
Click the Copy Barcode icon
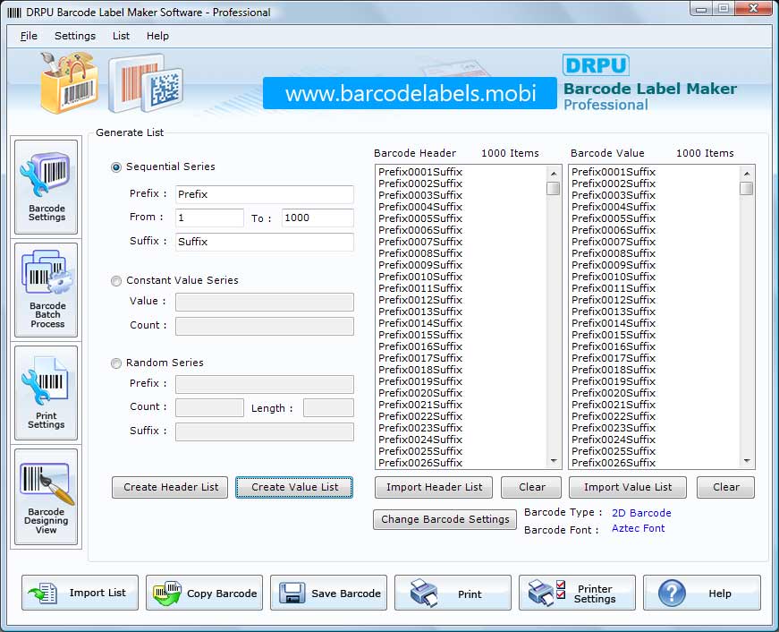(167, 593)
